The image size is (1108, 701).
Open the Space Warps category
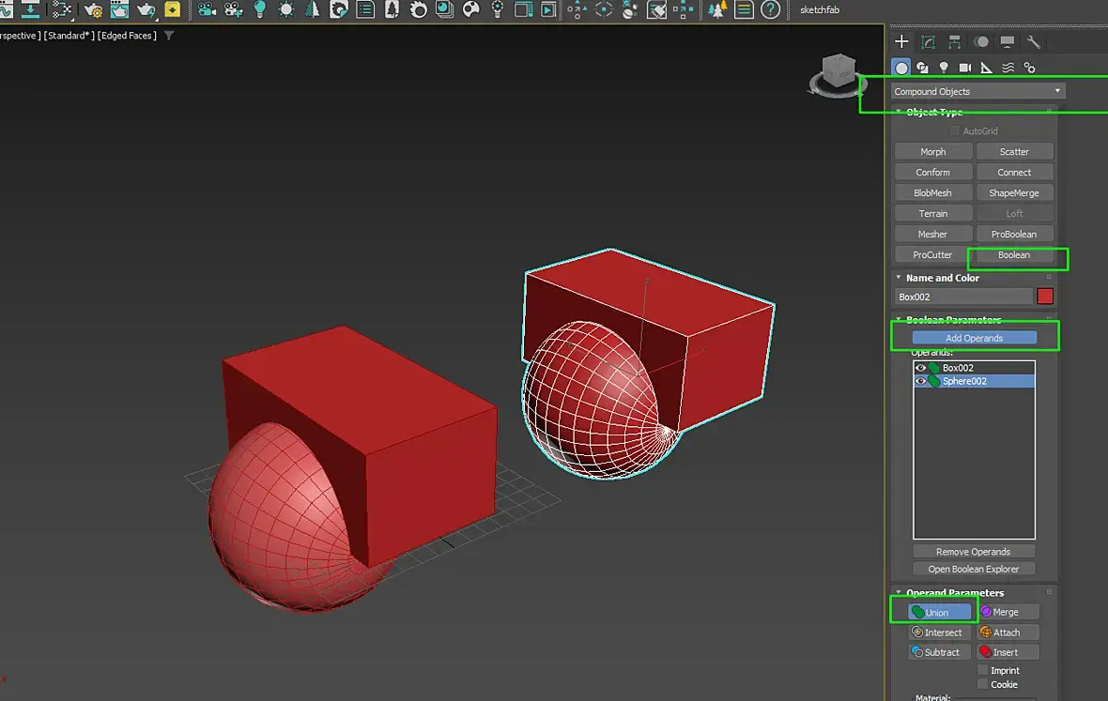(x=1008, y=68)
